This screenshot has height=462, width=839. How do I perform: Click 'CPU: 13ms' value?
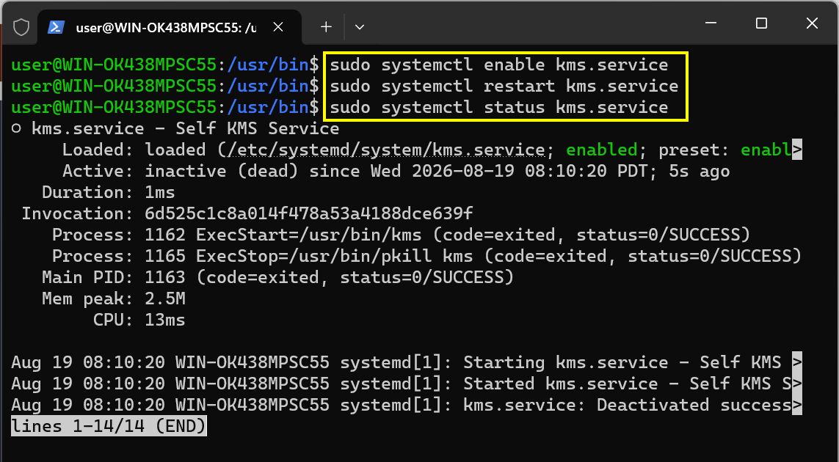click(x=165, y=320)
